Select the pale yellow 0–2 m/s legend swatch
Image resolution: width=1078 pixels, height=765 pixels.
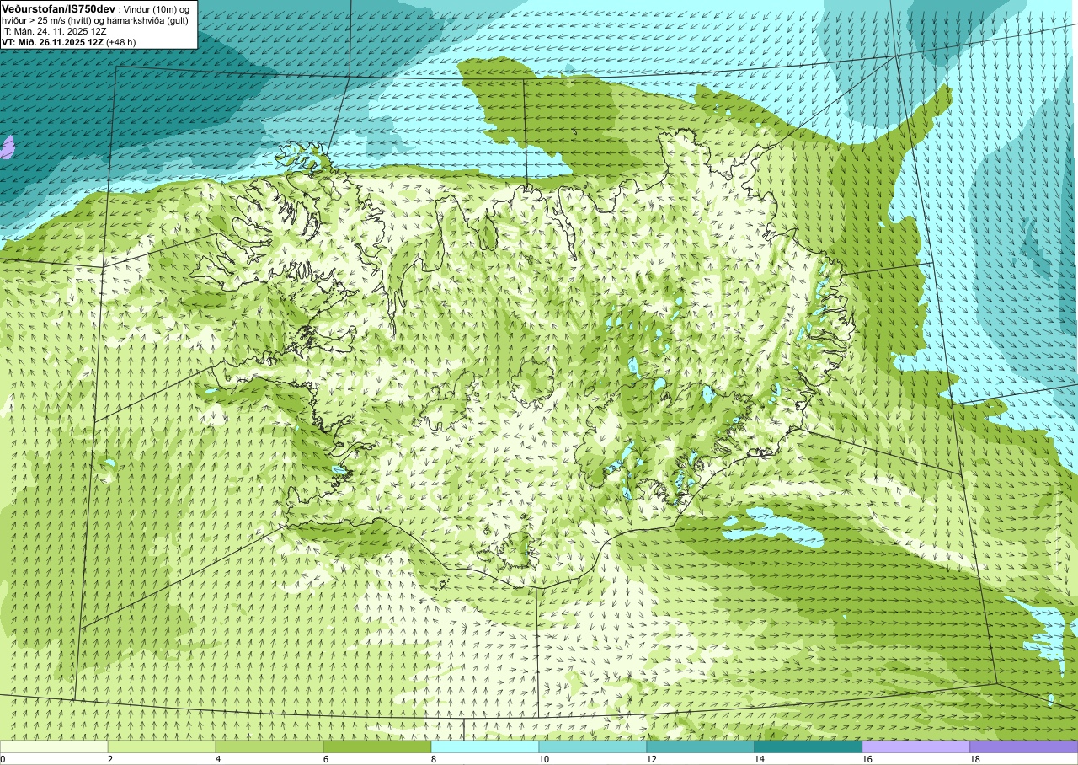pos(54,746)
